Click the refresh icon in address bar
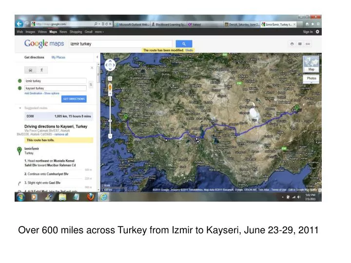The height and width of the screenshot is (263, 351). point(107,24)
